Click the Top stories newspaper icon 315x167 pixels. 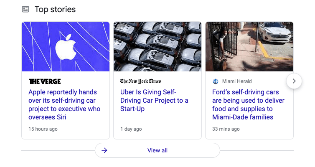coord(25,9)
